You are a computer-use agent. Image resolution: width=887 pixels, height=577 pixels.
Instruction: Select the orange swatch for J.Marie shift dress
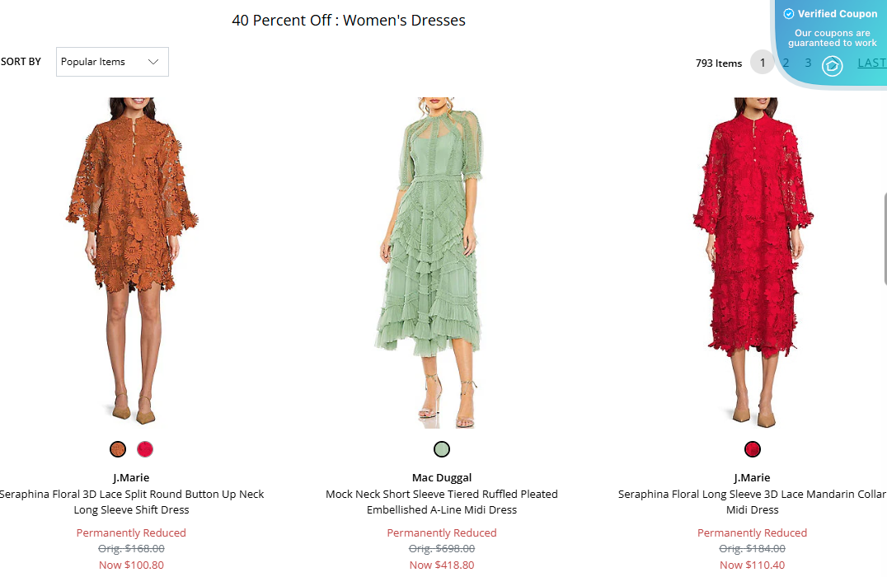pyautogui.click(x=118, y=449)
